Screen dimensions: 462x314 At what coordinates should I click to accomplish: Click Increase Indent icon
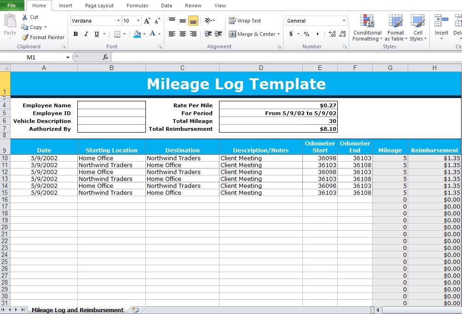click(x=218, y=34)
